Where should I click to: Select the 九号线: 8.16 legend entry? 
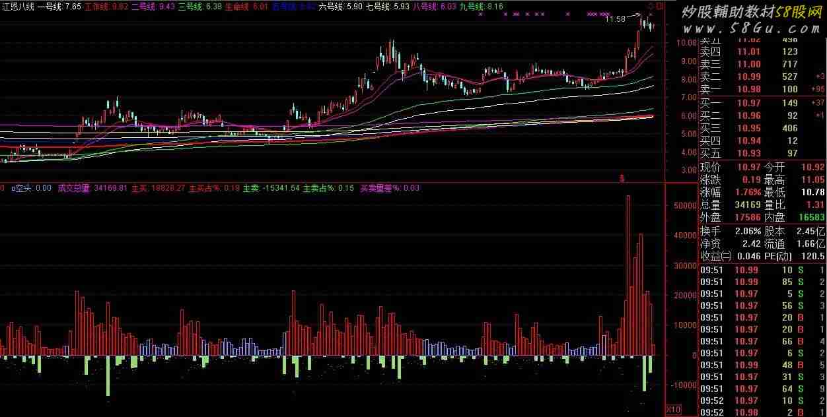click(481, 7)
